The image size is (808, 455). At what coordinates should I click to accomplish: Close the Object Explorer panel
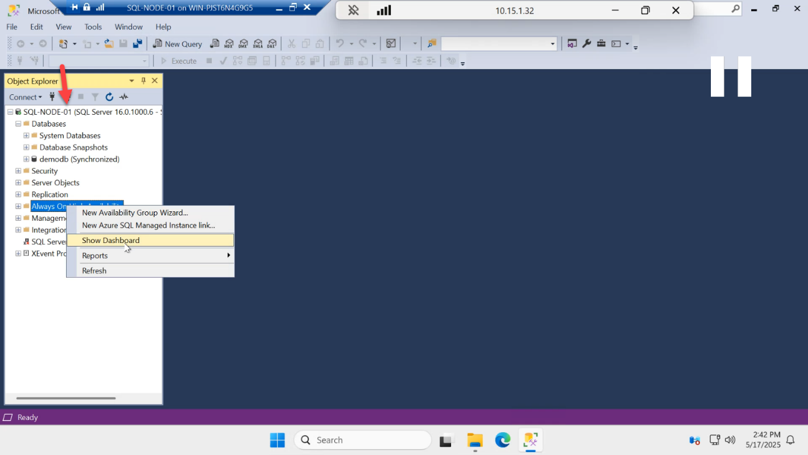154,81
